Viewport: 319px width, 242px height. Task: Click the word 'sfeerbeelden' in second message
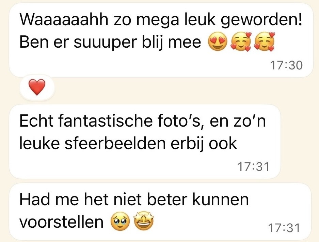point(115,144)
